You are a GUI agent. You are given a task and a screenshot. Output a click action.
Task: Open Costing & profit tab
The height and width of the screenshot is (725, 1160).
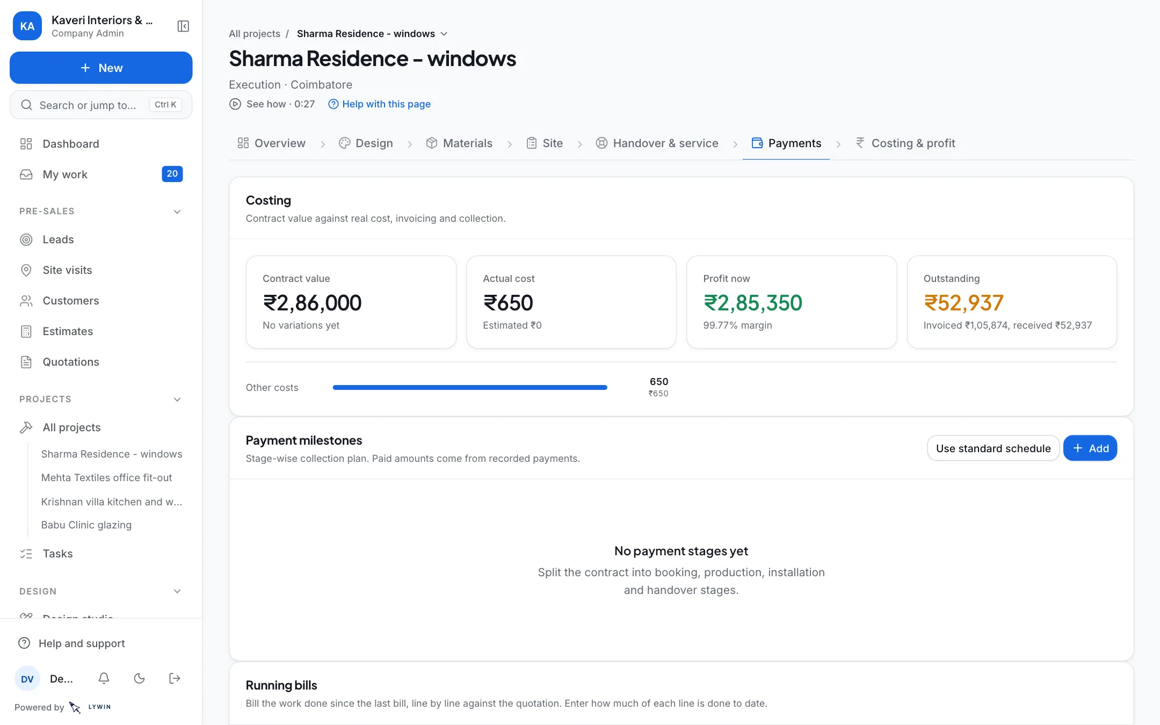[x=905, y=143]
